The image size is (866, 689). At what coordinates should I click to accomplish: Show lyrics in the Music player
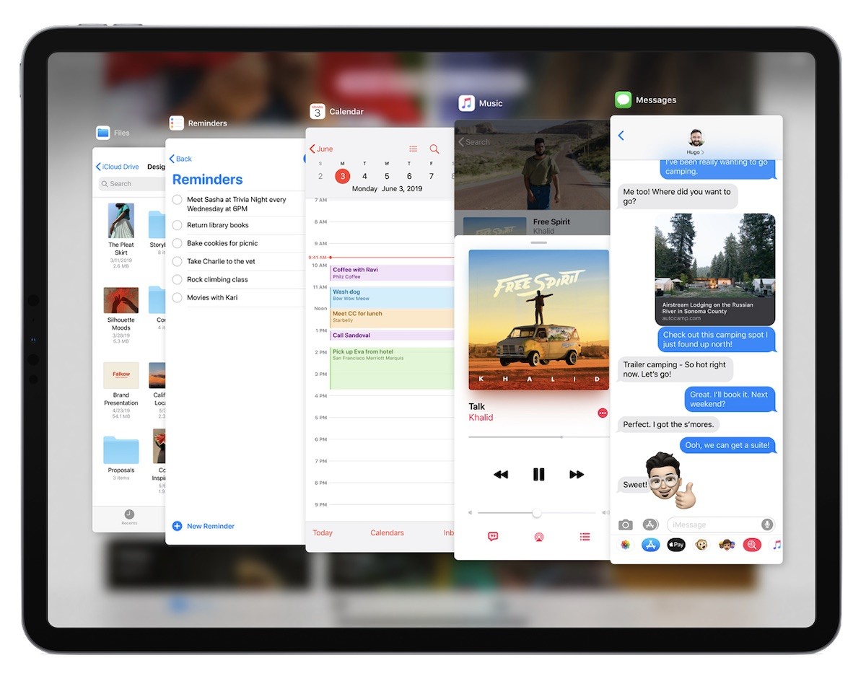click(x=493, y=537)
